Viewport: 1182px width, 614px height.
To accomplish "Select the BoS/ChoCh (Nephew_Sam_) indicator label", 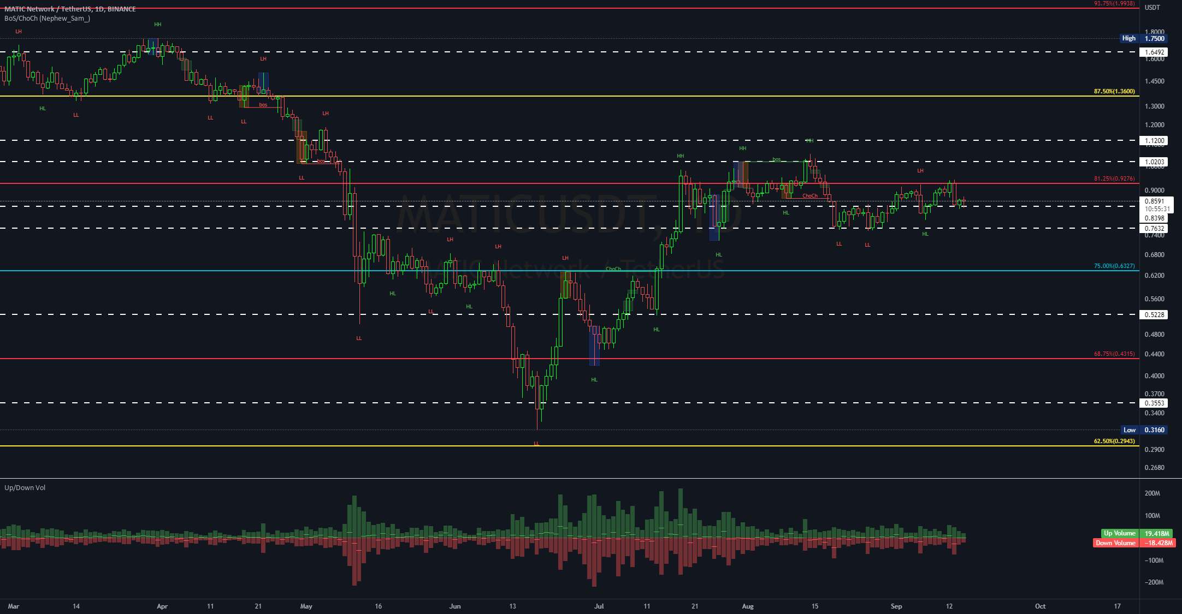I will click(x=47, y=18).
